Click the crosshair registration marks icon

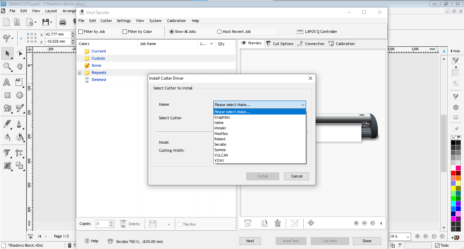pyautogui.click(x=311, y=223)
